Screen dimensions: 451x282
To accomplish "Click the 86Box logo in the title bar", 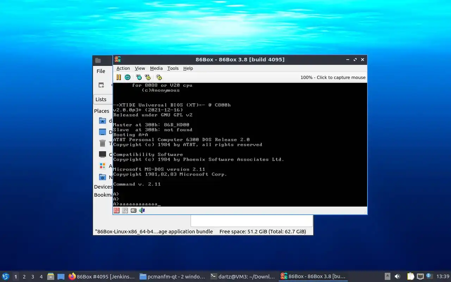I will click(118, 59).
